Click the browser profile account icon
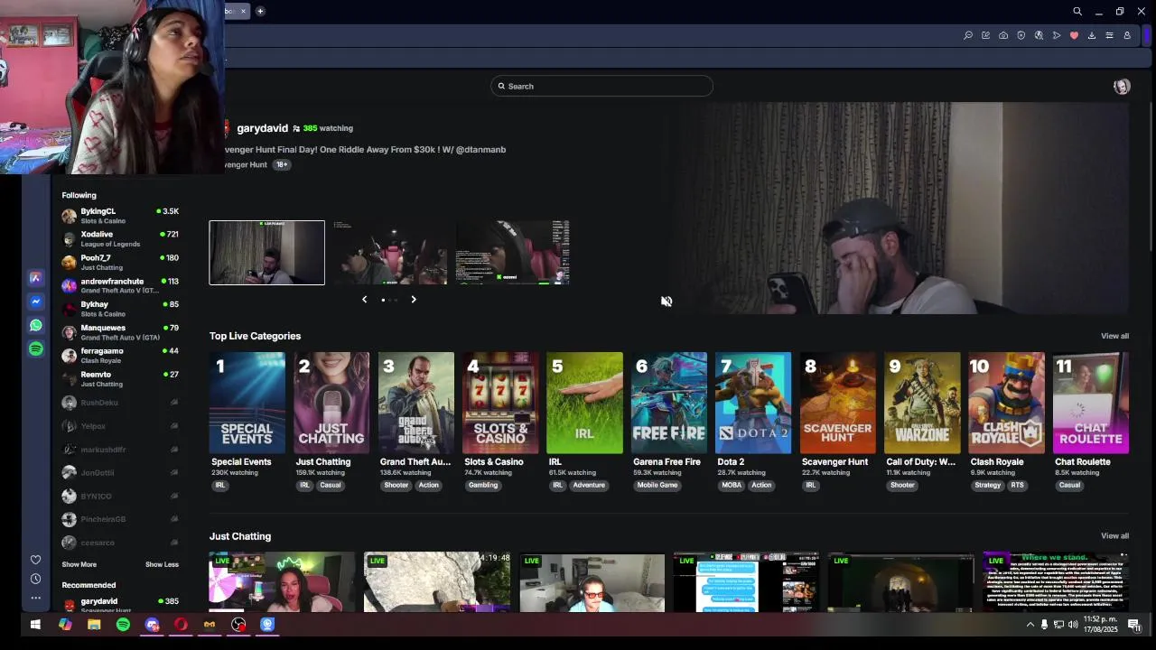The image size is (1156, 650). point(1127,35)
